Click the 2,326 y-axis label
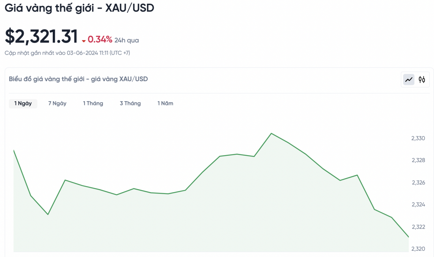Screen dimensions: 434x257 (418, 183)
